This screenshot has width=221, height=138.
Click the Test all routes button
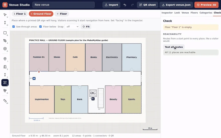[174, 47]
